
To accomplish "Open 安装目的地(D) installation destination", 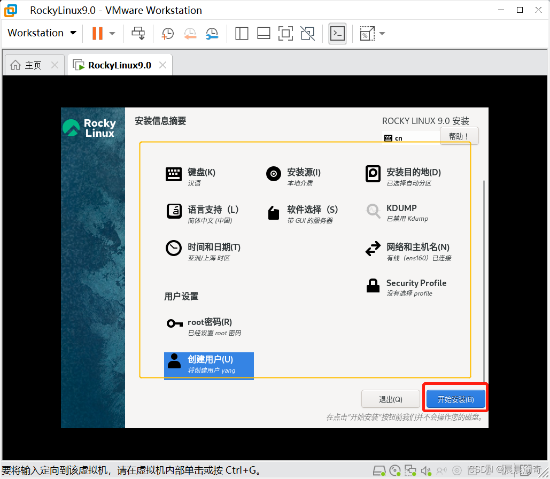I will click(x=404, y=176).
